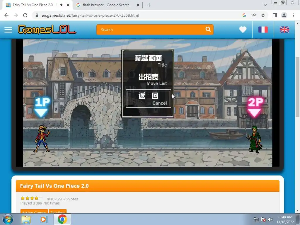Open the browser side panel
The height and width of the screenshot is (225, 300).
(x=275, y=15)
